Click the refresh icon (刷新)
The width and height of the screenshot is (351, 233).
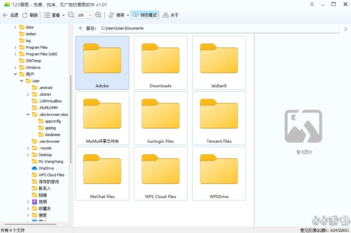click(25, 15)
